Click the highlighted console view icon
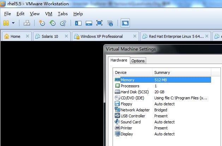 point(125,23)
